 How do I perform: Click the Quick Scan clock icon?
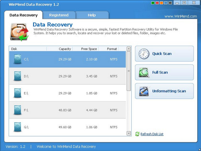144,54
